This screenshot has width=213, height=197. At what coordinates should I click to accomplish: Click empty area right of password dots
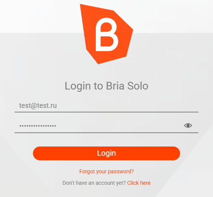pos(120,126)
